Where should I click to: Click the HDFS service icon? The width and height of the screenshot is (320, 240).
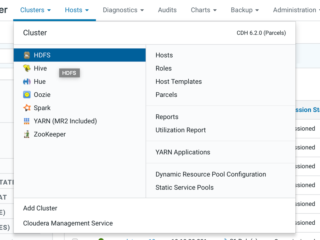pyautogui.click(x=27, y=55)
